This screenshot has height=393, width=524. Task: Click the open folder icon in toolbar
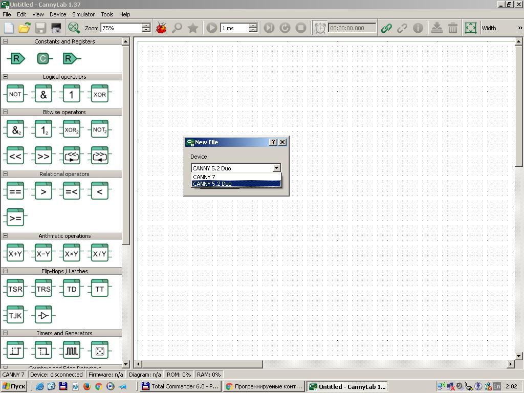pyautogui.click(x=25, y=28)
